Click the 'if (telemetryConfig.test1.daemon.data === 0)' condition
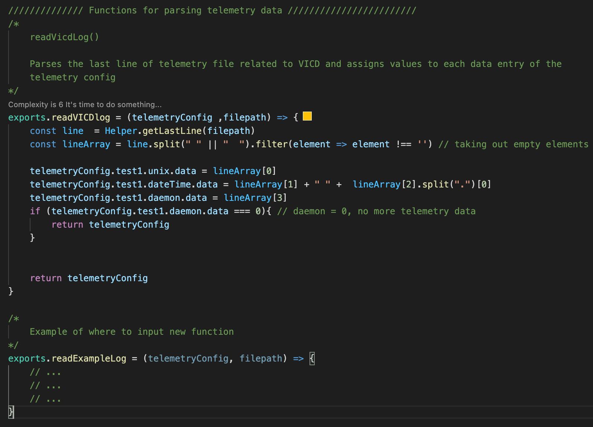Screen dimensions: 593x427 [148, 211]
